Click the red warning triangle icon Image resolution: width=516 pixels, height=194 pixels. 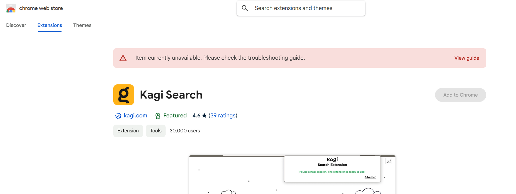[123, 58]
